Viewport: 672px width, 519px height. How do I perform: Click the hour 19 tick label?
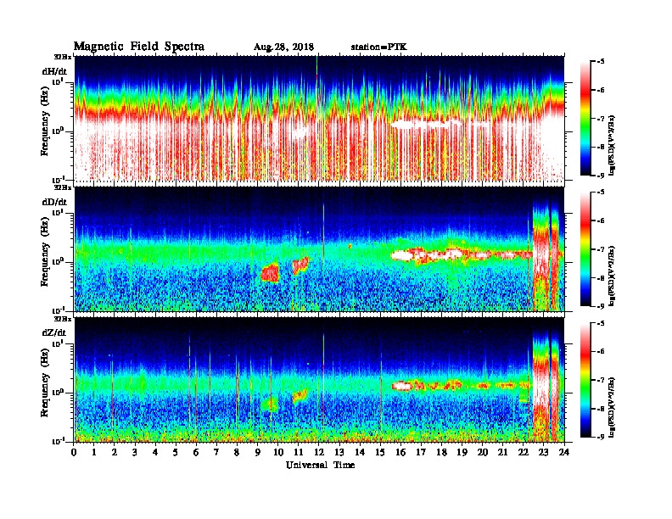pyautogui.click(x=462, y=453)
